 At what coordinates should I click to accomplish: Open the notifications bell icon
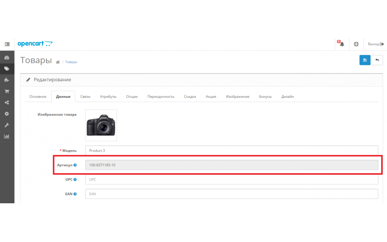(342, 44)
